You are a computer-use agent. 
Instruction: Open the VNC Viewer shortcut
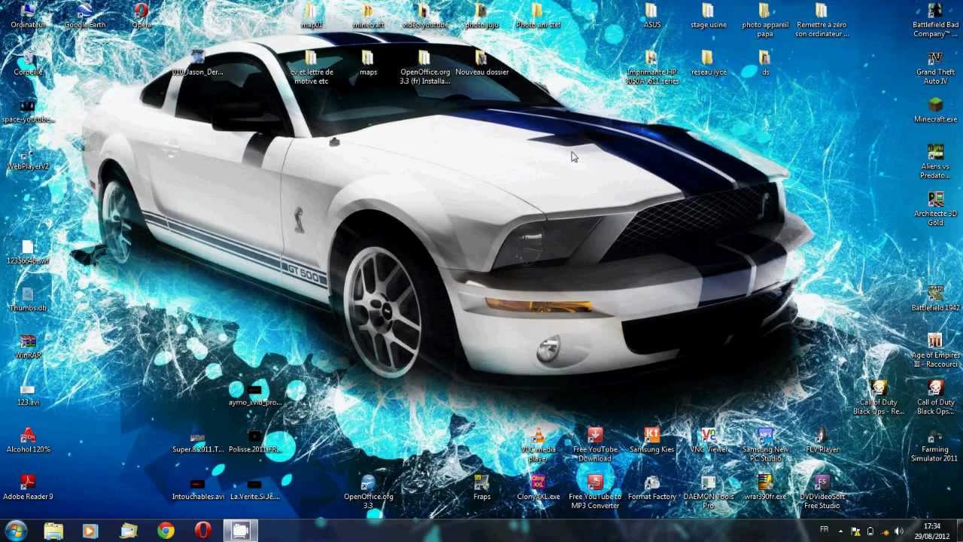point(709,440)
